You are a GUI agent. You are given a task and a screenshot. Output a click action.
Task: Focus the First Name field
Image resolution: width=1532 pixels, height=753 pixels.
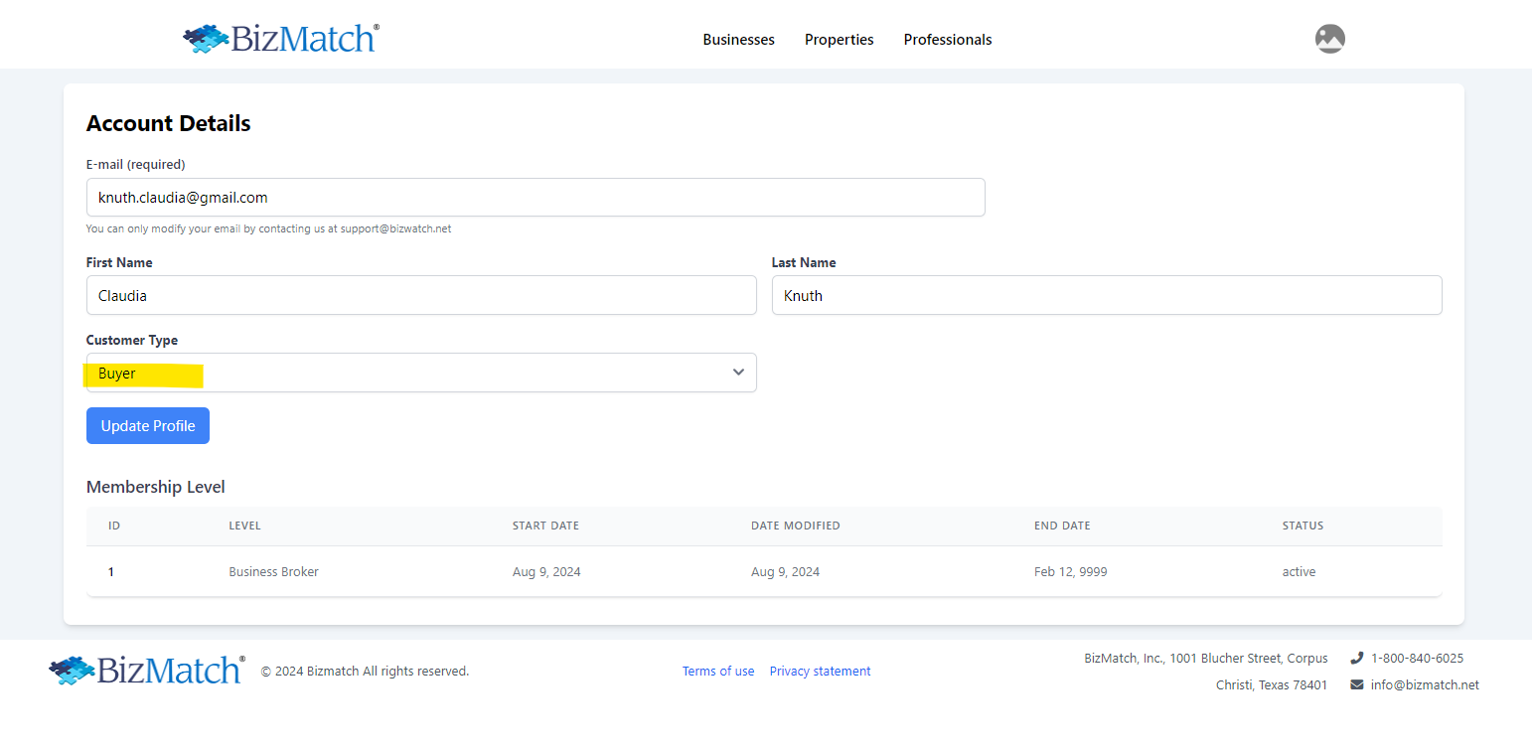421,295
